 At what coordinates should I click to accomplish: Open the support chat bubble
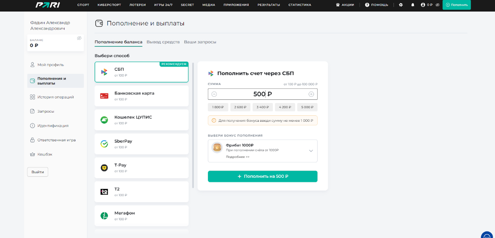tap(488, 236)
